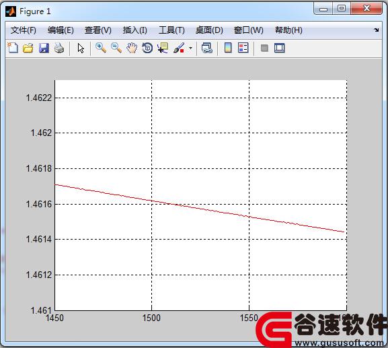Print the figure using the printer icon
This screenshot has height=348, width=388.
[x=59, y=48]
